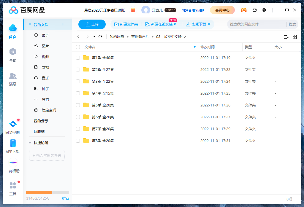Refresh the current folder list
304x207 pixels.
100,37
